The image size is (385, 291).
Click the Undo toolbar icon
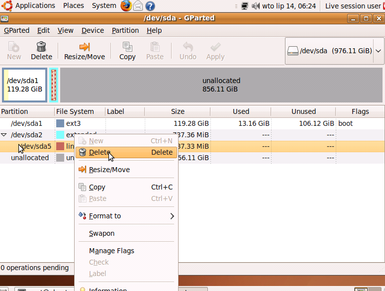[x=188, y=47]
